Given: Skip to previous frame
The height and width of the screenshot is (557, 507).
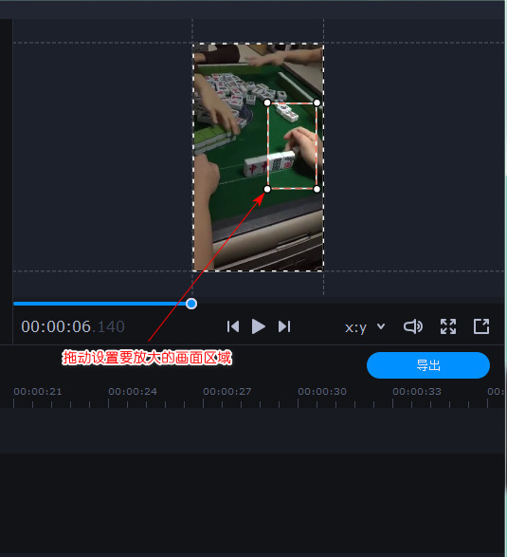Looking at the screenshot, I should (x=233, y=326).
